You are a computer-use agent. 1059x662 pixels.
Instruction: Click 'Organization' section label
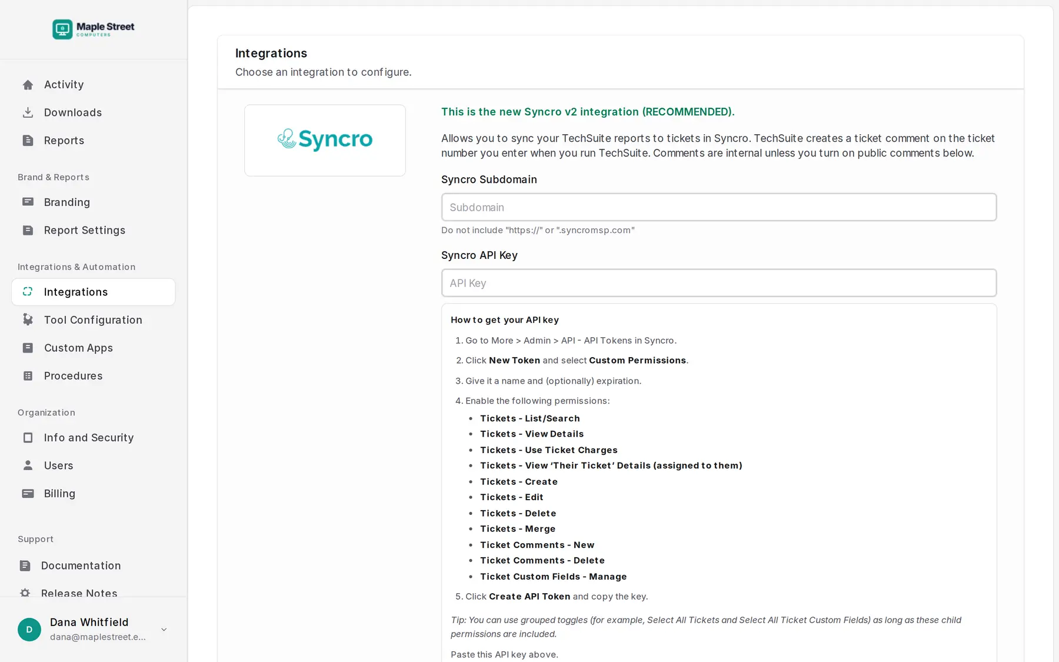coord(46,412)
